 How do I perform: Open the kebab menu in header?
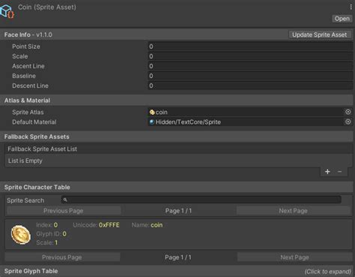(x=351, y=7)
